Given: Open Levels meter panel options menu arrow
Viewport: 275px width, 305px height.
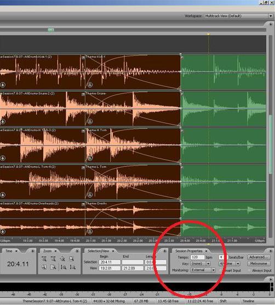Looking at the screenshot, I should [x=271, y=279].
